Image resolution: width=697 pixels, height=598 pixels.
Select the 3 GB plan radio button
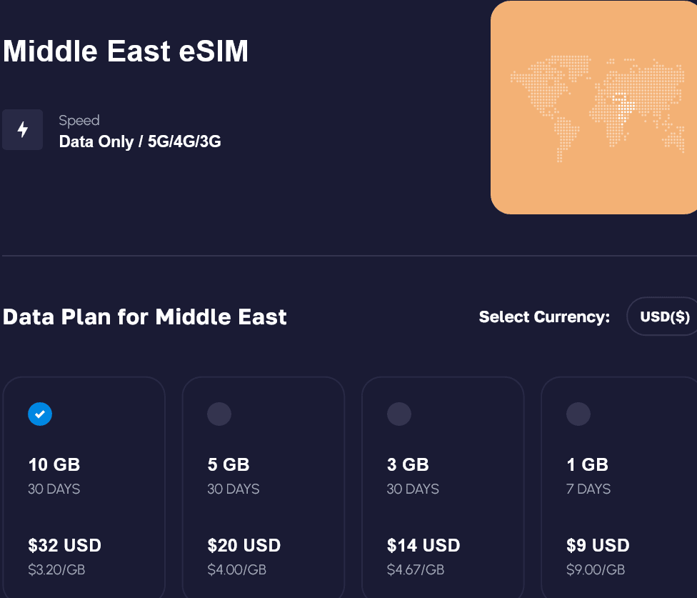(398, 414)
